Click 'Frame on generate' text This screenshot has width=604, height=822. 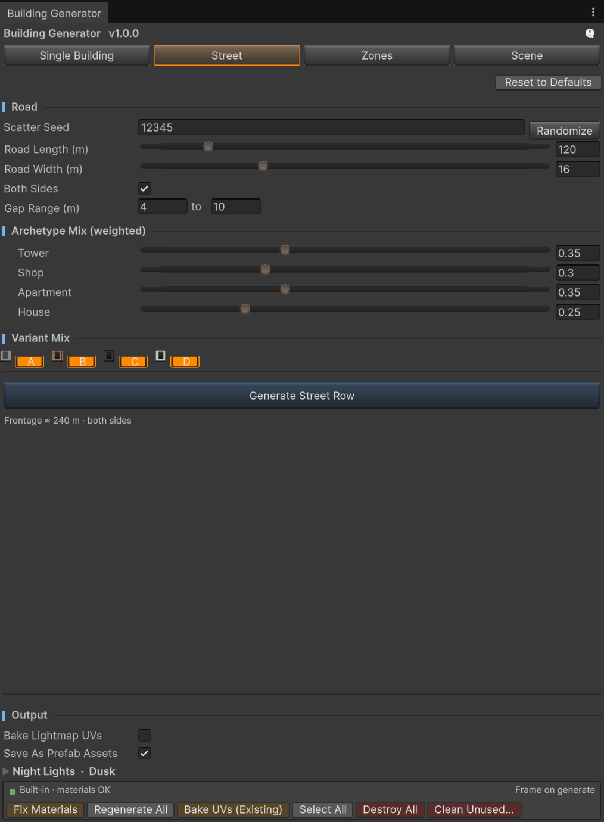pyautogui.click(x=555, y=790)
